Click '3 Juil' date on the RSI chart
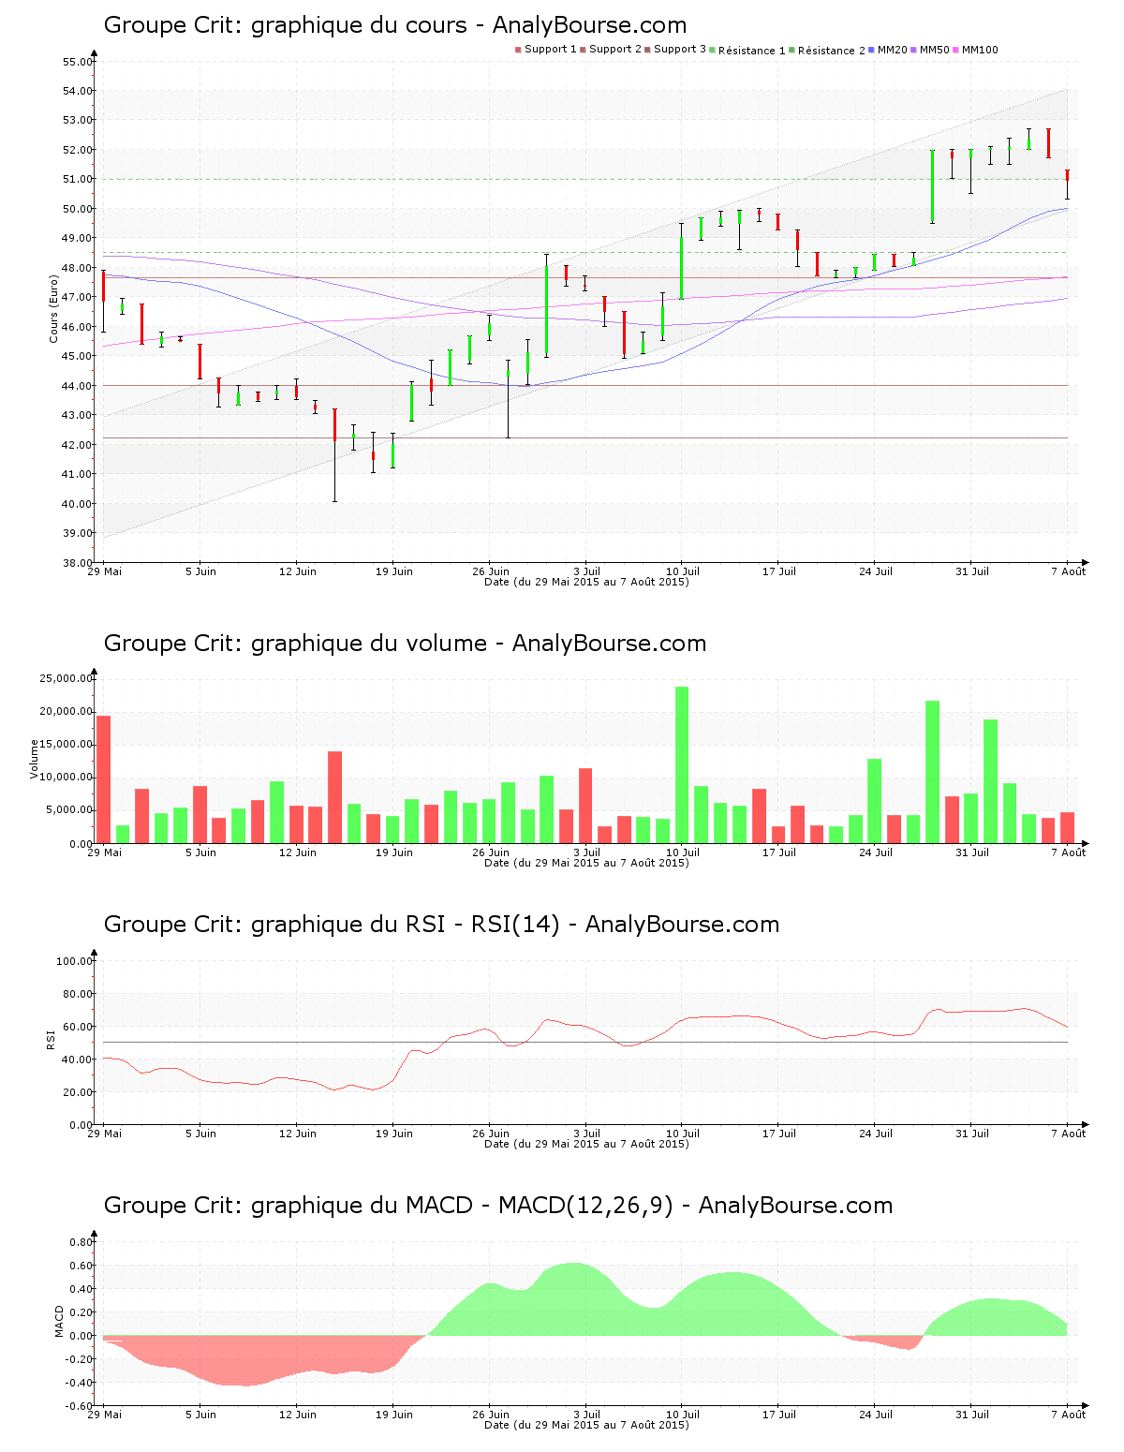Screen dimensions: 1124x1452 pos(587,1133)
